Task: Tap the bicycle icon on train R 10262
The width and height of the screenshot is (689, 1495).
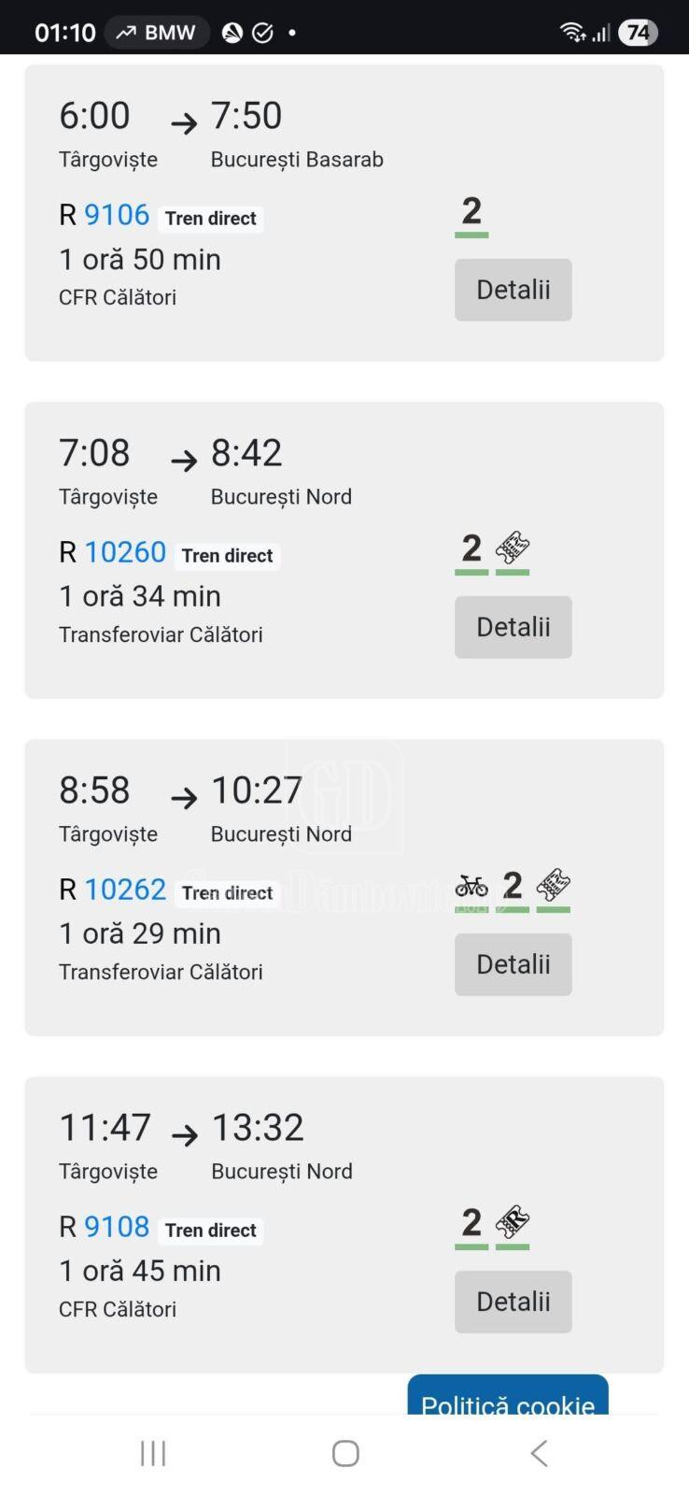Action: click(471, 886)
